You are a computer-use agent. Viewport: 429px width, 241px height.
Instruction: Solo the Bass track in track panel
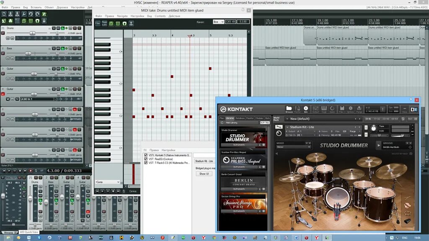(x=79, y=49)
